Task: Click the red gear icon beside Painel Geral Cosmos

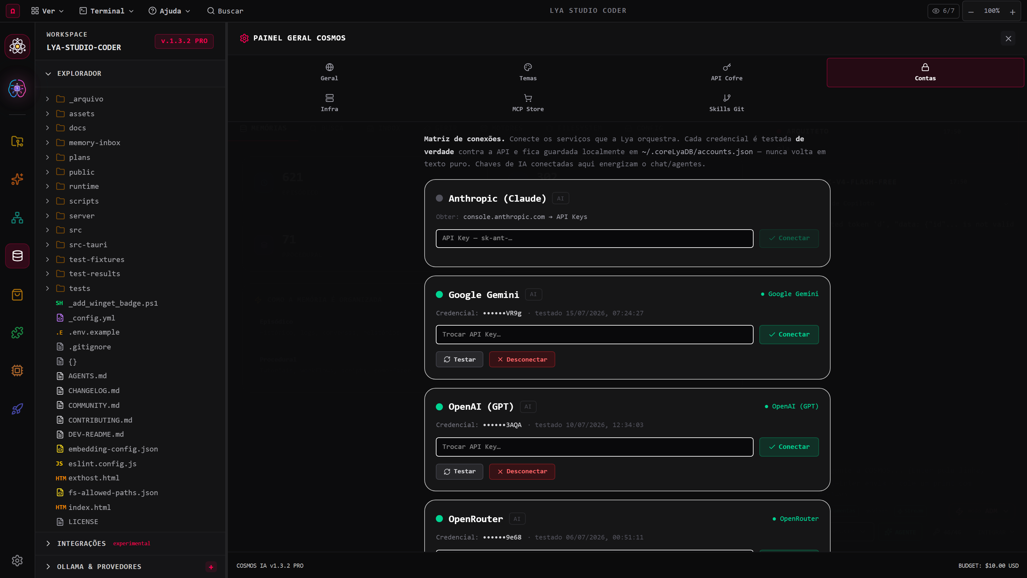Action: click(244, 38)
